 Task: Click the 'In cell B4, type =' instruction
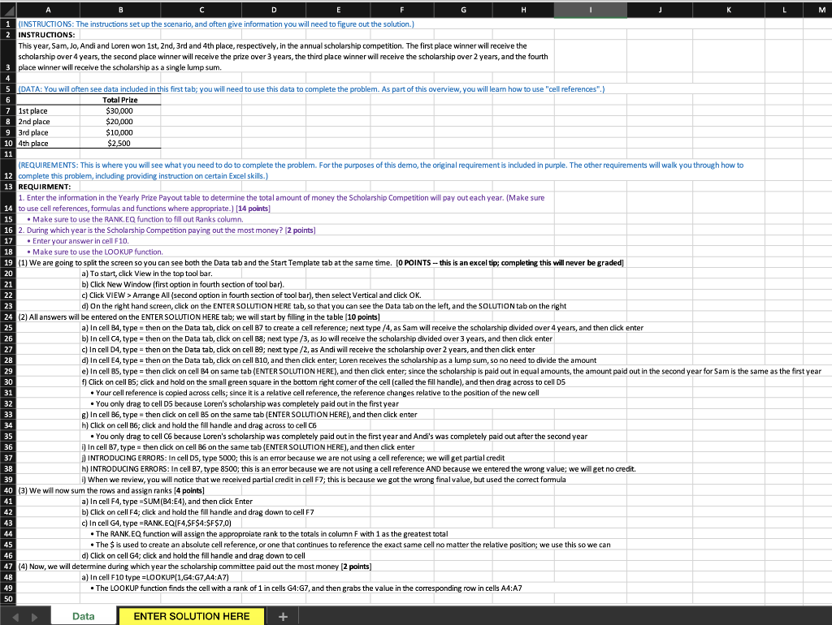click(362, 328)
